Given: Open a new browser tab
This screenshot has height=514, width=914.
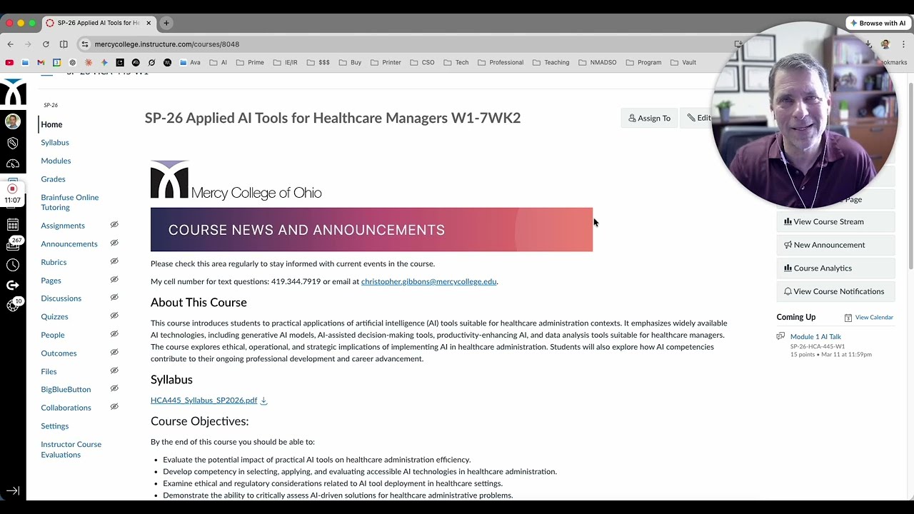Looking at the screenshot, I should tap(166, 23).
